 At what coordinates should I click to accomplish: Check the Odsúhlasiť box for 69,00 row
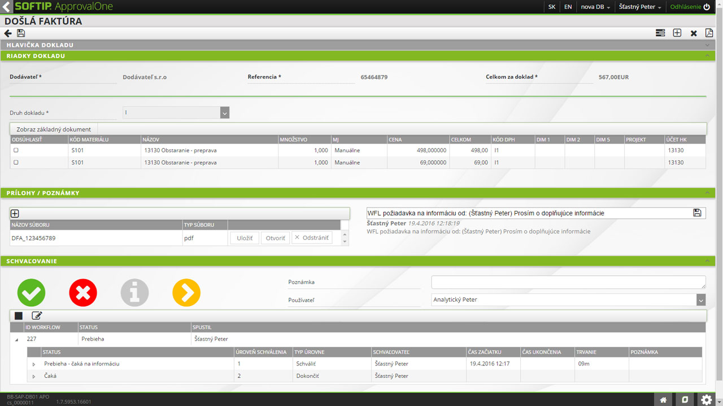pyautogui.click(x=16, y=162)
